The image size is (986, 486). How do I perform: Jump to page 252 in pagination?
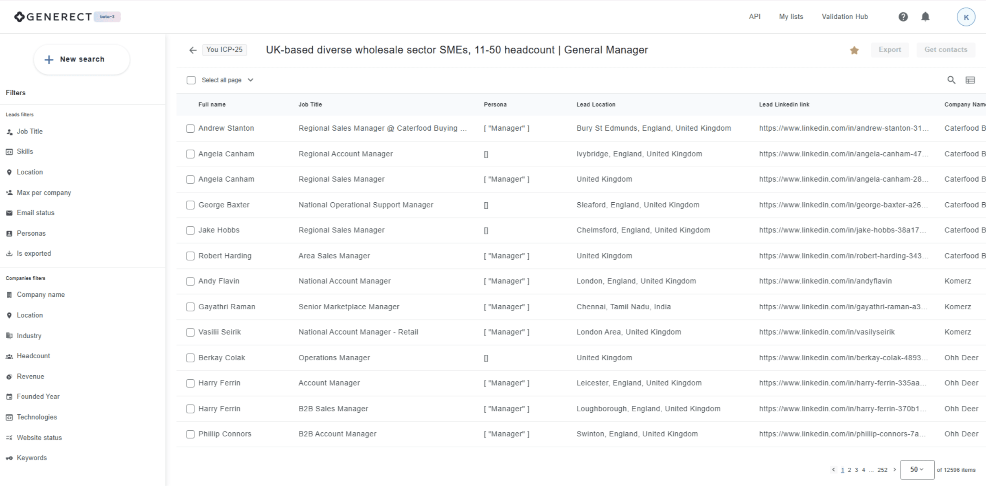pyautogui.click(x=882, y=470)
